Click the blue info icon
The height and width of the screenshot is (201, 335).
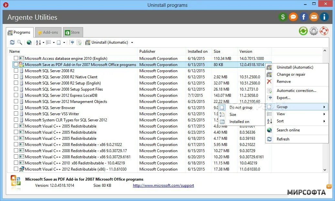[x=324, y=17]
